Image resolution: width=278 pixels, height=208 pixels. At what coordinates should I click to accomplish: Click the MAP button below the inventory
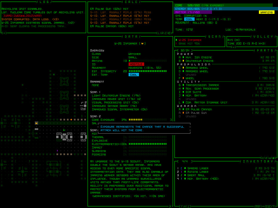pyautogui.click(x=257, y=206)
